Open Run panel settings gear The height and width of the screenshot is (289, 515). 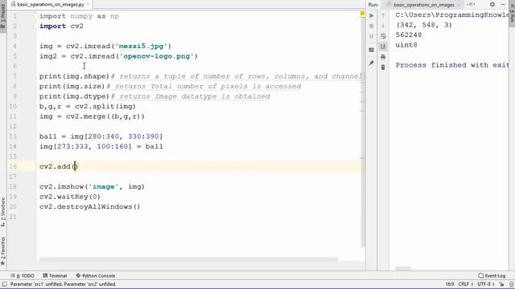tap(492, 4)
